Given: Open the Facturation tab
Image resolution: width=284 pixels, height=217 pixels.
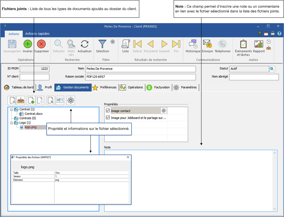Looking at the screenshot, I should coord(159,87).
